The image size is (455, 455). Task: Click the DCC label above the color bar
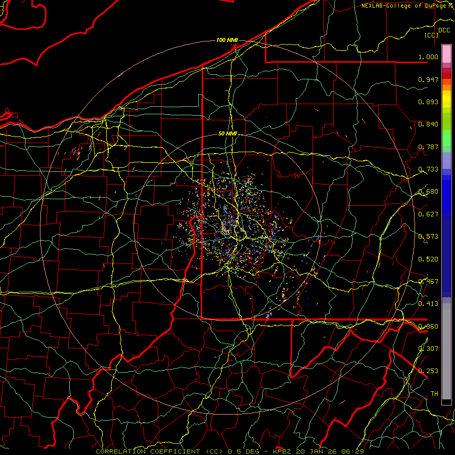[444, 30]
